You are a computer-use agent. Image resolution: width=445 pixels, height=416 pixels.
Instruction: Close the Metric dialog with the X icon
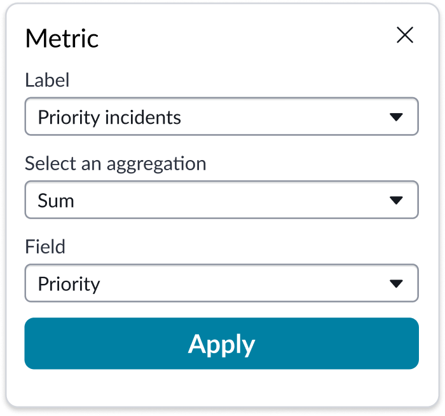pos(405,36)
